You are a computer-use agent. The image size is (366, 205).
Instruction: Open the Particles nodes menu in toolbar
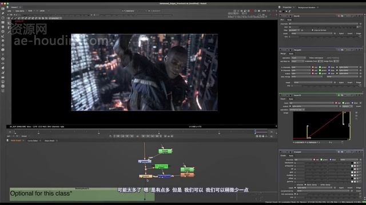(x=3, y=54)
